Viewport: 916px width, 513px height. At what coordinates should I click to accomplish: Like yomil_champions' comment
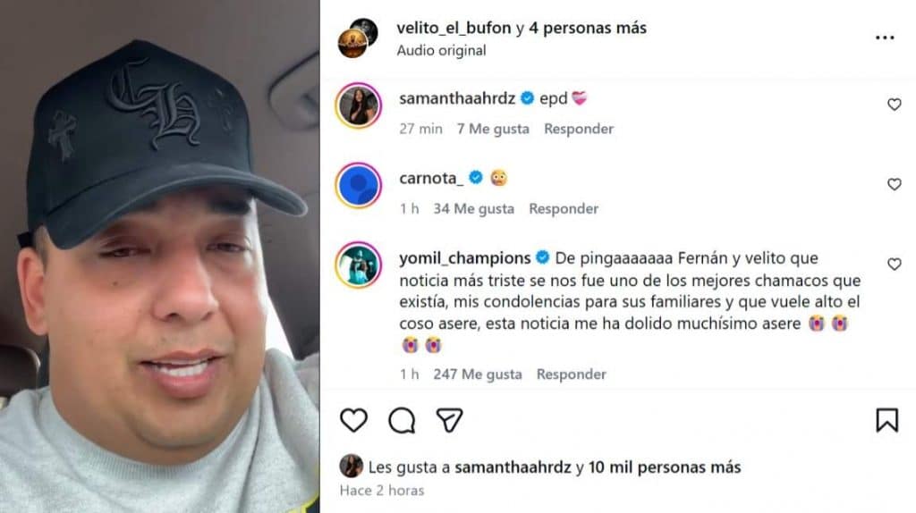[894, 265]
